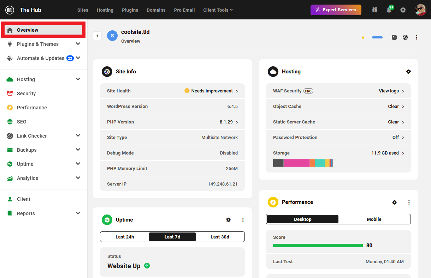
Task: Open Client Tools dropdown in top menu
Action: 218,10
